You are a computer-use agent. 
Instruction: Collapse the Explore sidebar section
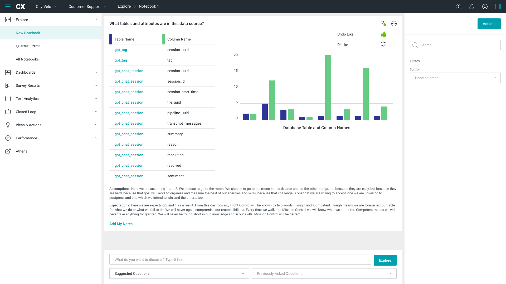(x=96, y=20)
